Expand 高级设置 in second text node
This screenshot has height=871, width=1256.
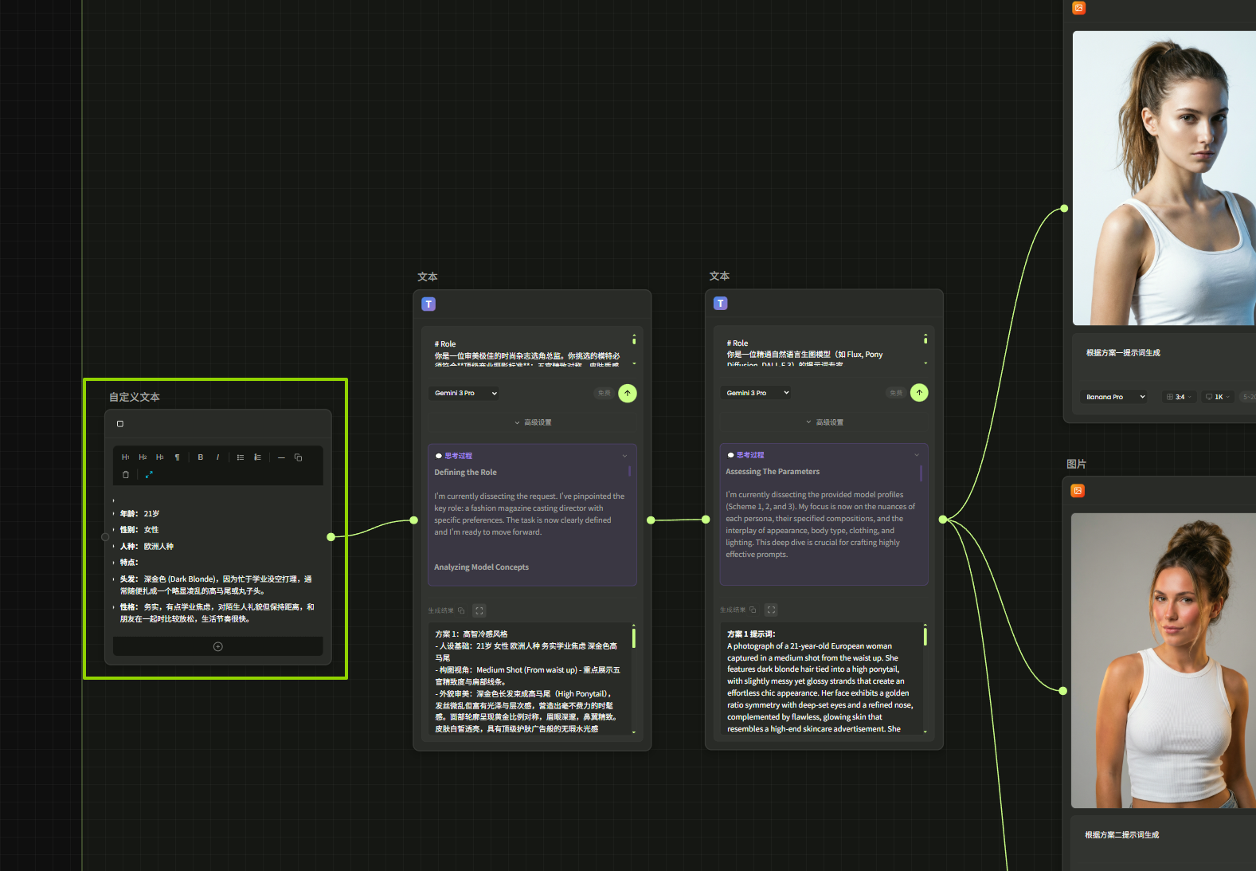point(824,422)
